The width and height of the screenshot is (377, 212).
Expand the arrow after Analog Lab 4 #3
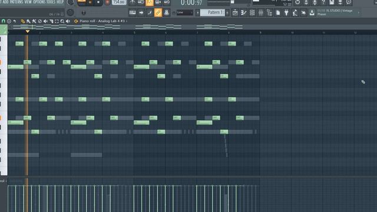point(127,21)
